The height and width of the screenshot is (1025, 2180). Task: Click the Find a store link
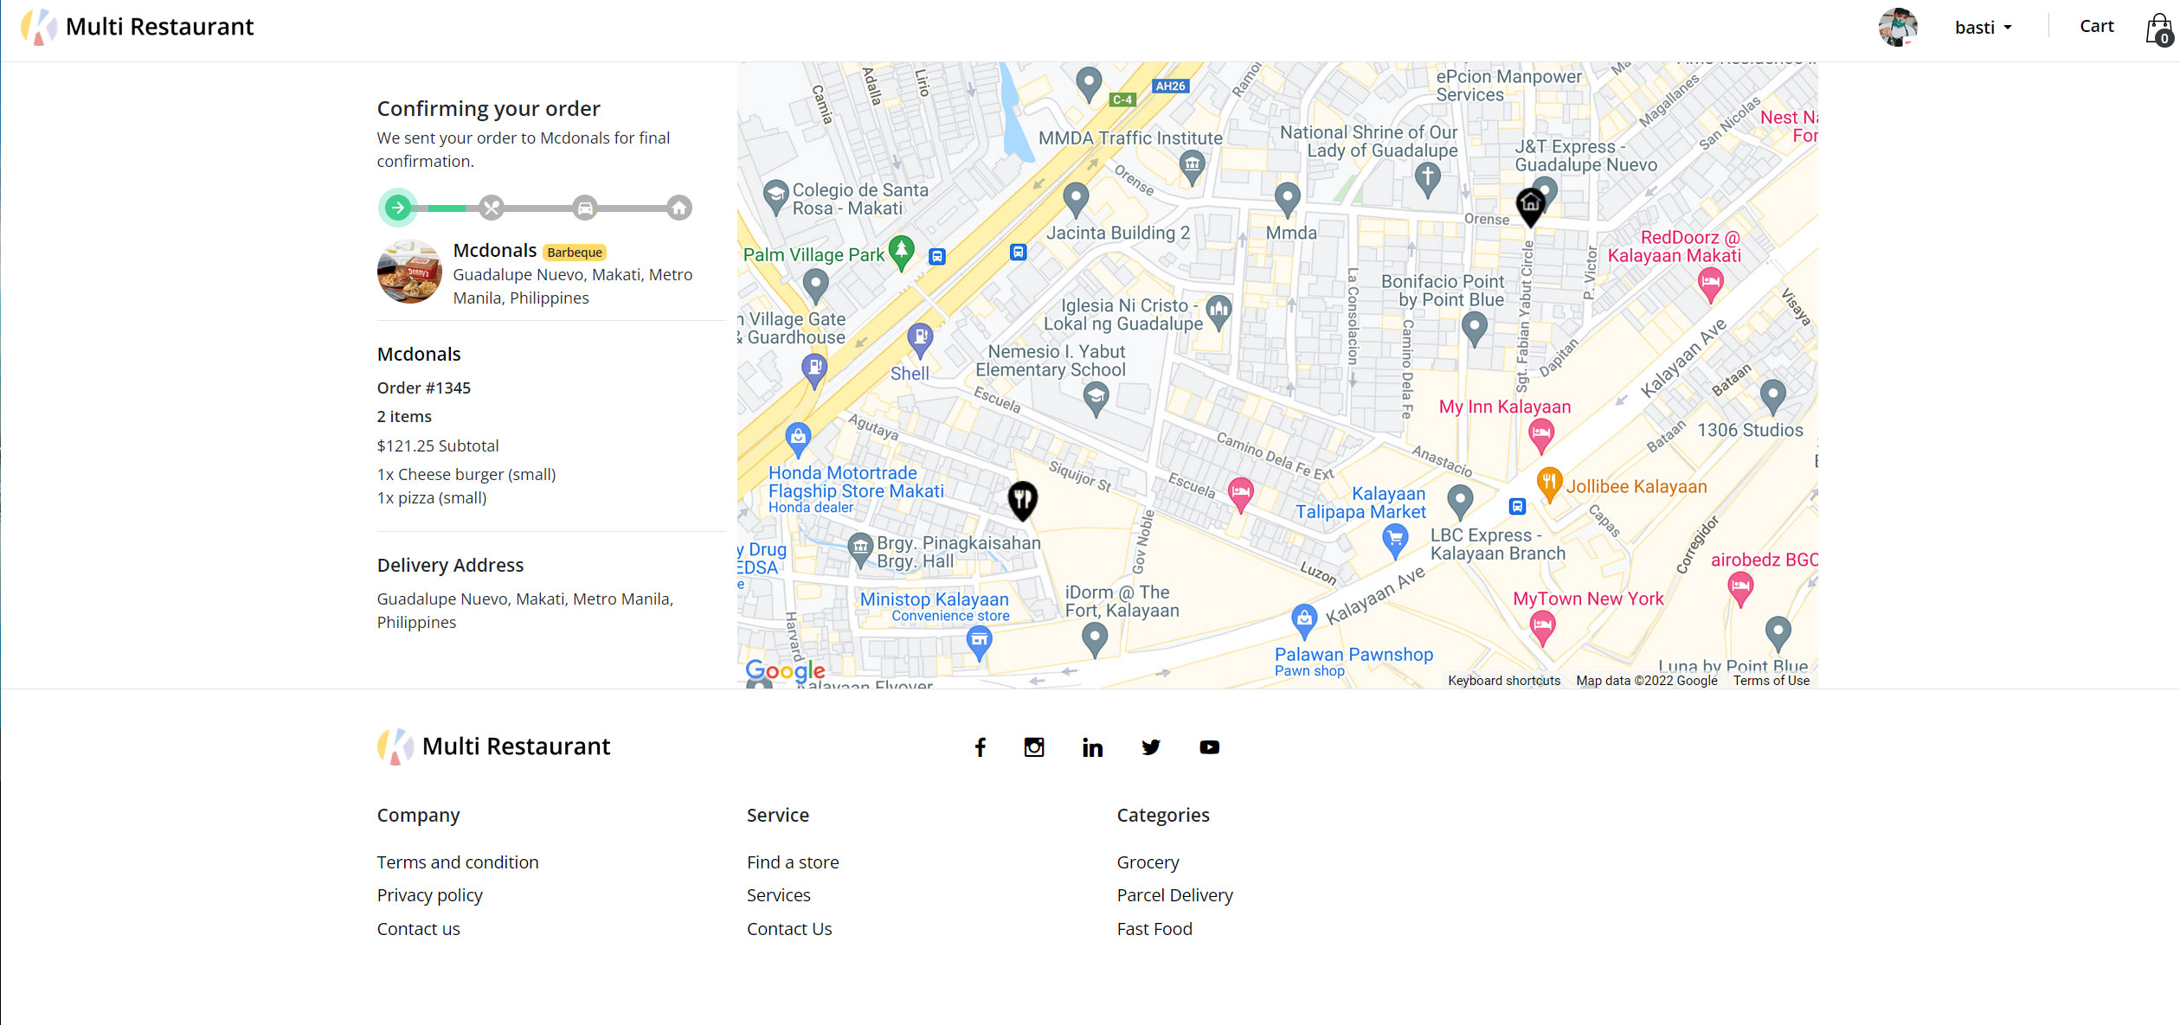(x=792, y=862)
